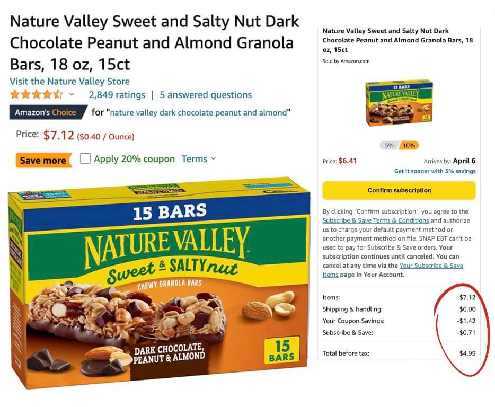The width and height of the screenshot is (495, 407).
Task: Click the orange star rating icons
Action: [37, 94]
